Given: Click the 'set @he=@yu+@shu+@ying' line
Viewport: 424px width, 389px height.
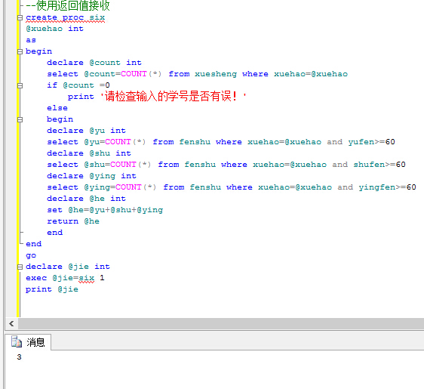Looking at the screenshot, I should (x=105, y=210).
